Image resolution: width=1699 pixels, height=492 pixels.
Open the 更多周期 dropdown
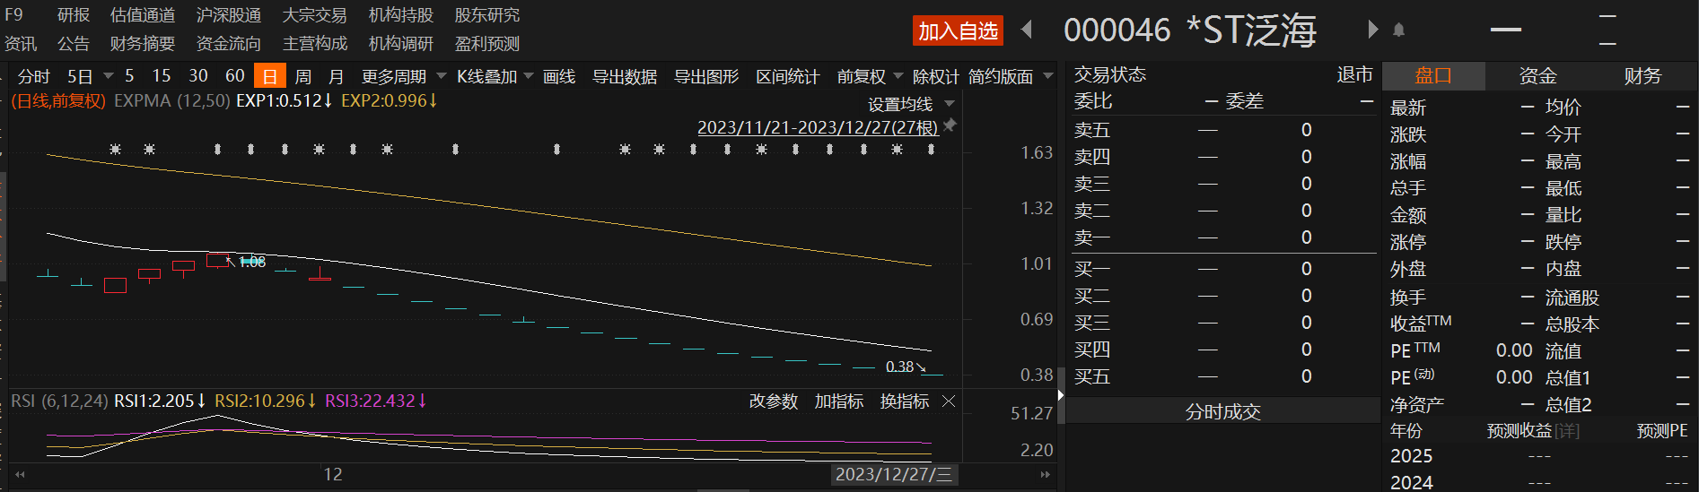point(403,76)
